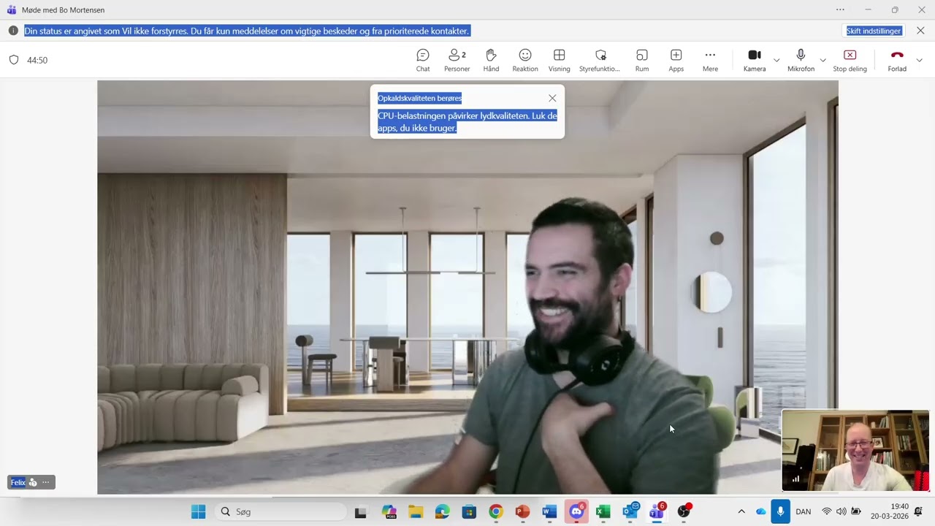
Task: Click the Teams logo in title bar
Action: 11,10
